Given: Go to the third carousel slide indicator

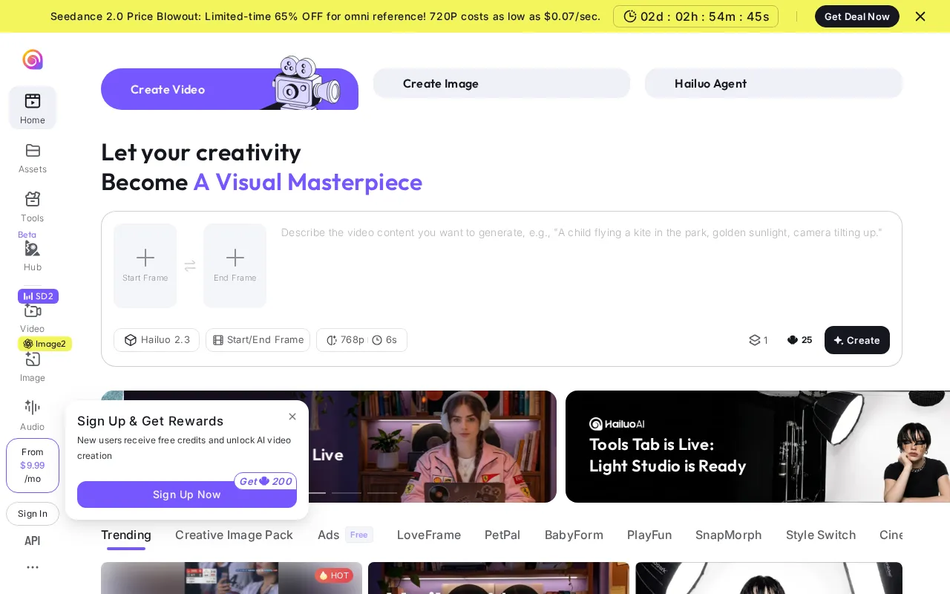Looking at the screenshot, I should pos(347,493).
